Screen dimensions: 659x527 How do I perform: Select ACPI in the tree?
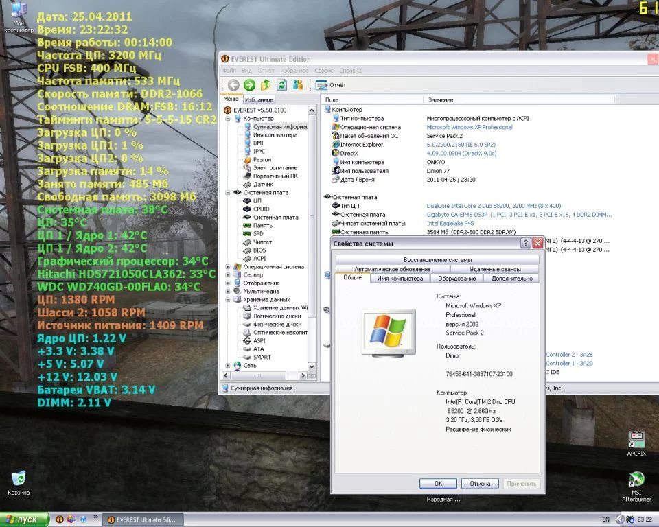(259, 259)
